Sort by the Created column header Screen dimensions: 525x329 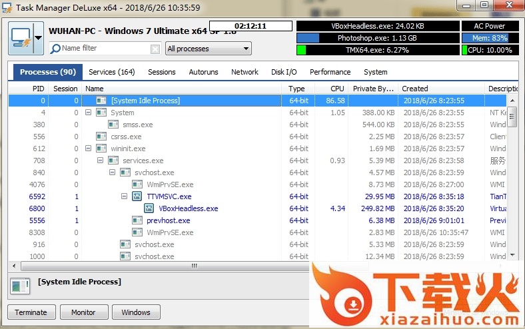[x=441, y=89]
